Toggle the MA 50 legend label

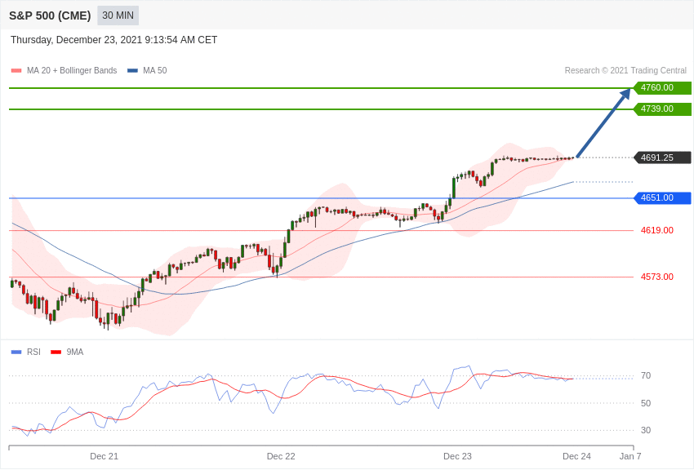pyautogui.click(x=155, y=71)
